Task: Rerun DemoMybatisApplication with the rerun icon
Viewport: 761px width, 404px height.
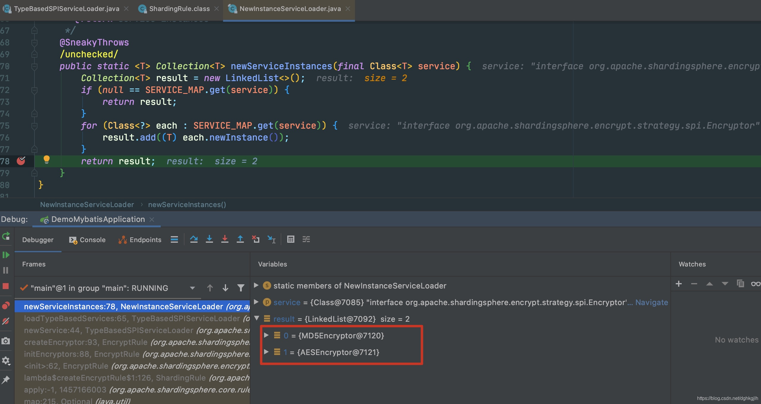Action: (6, 236)
